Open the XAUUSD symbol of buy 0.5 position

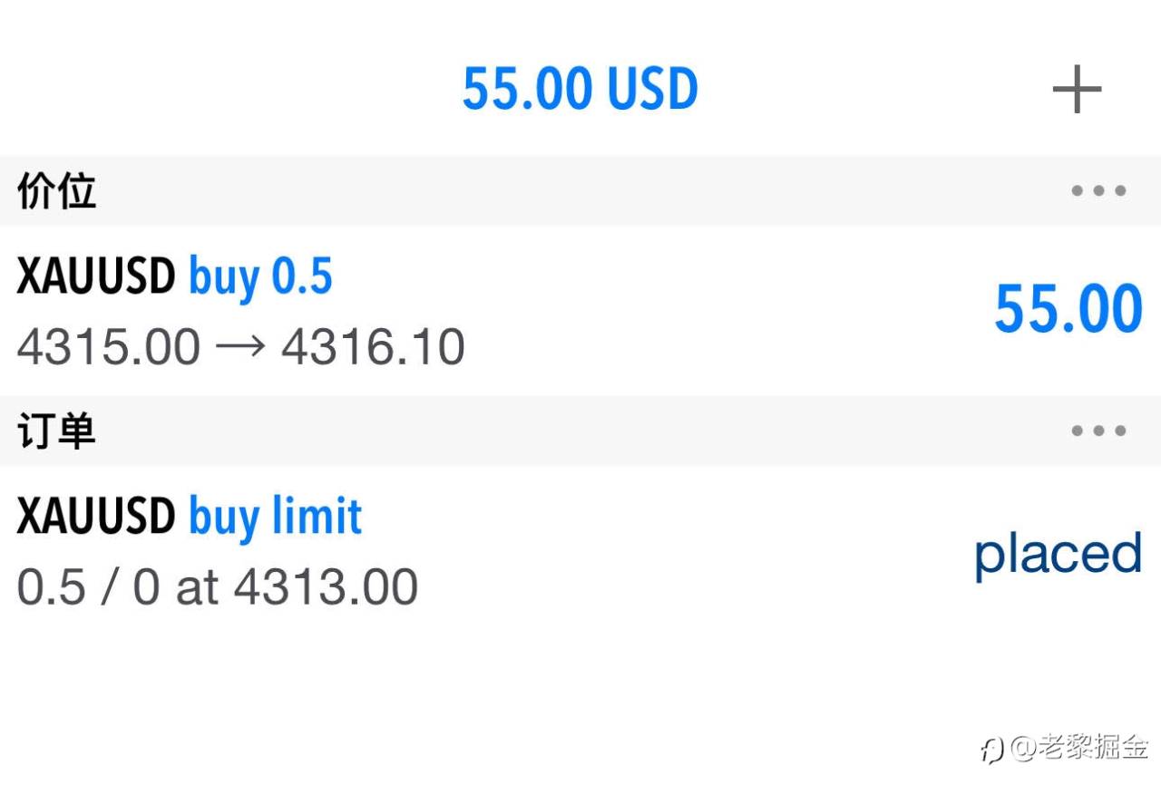(95, 276)
